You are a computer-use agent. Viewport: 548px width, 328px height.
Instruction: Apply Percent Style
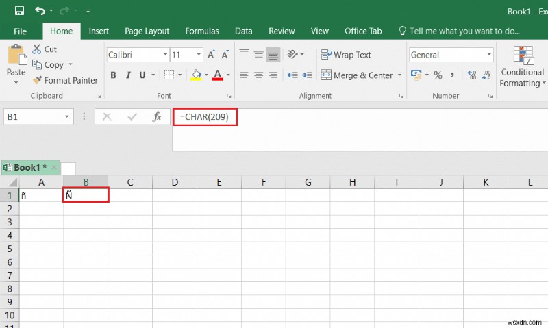(x=438, y=75)
